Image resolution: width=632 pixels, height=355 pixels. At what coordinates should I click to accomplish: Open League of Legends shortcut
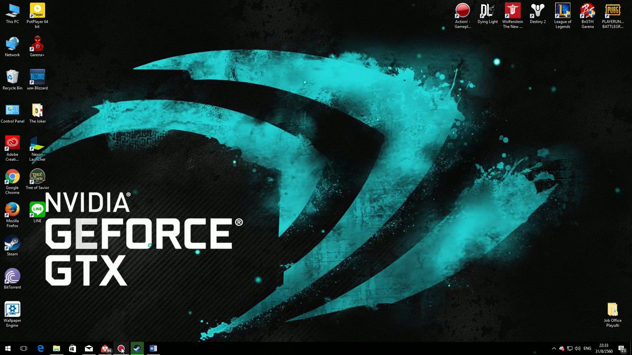click(x=562, y=16)
